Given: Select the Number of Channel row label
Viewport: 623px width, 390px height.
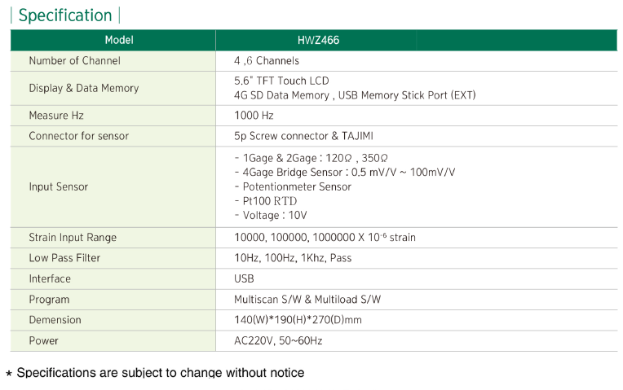Looking at the screenshot, I should 74,61.
